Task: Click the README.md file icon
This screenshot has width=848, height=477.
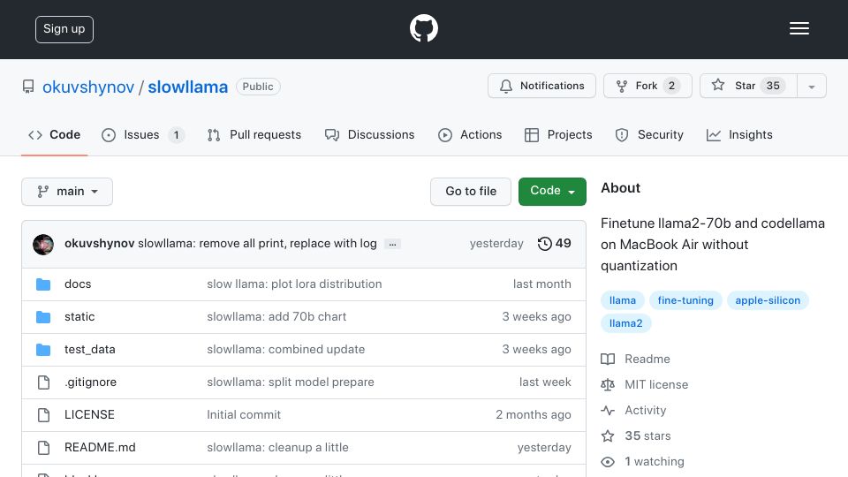Action: pos(43,448)
